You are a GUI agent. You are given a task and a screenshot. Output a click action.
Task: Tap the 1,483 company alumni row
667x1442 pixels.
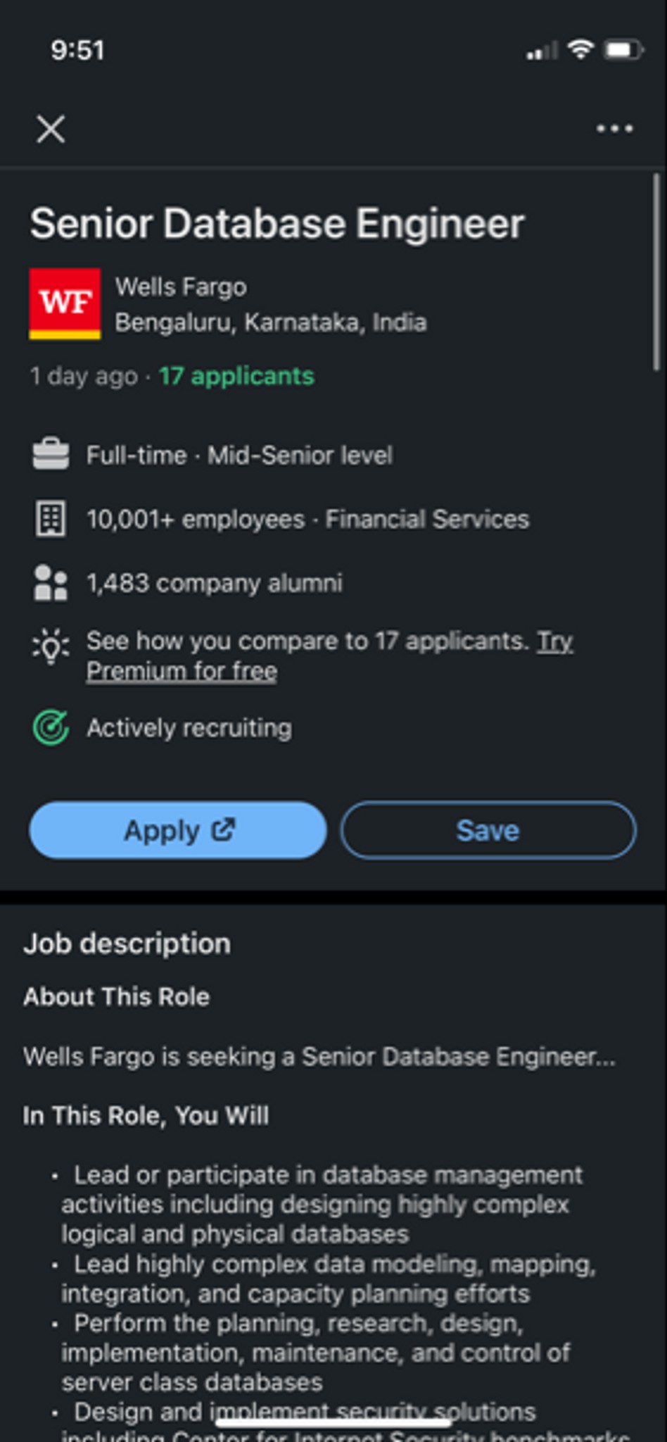point(214,583)
